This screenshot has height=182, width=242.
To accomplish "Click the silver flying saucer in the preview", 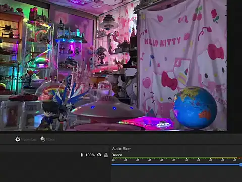I will click(107, 108).
